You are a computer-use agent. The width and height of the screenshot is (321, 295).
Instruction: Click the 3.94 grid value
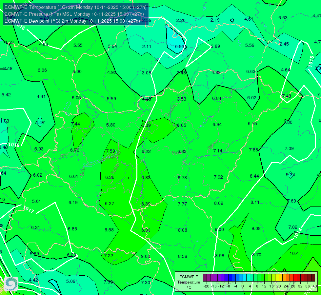click(112, 46)
